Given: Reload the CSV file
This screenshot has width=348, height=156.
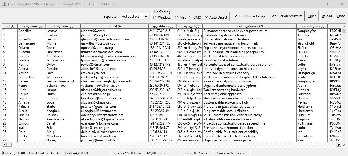Looking at the screenshot, I should coord(327,16).
